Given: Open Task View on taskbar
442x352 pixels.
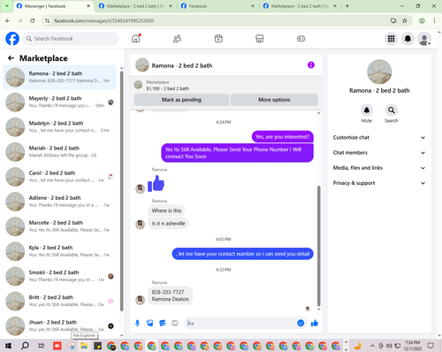Looking at the screenshot, I should 42,346.
